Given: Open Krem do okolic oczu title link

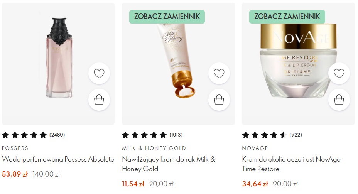Looking at the screenshot, I should coord(291,164).
